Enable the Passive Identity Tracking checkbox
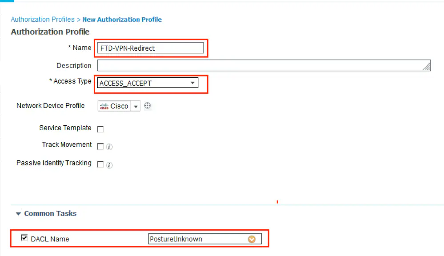Viewport: 444px width, 256px height. click(100, 164)
